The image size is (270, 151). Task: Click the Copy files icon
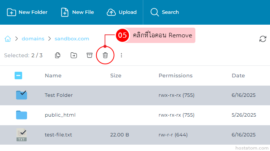tap(58, 55)
